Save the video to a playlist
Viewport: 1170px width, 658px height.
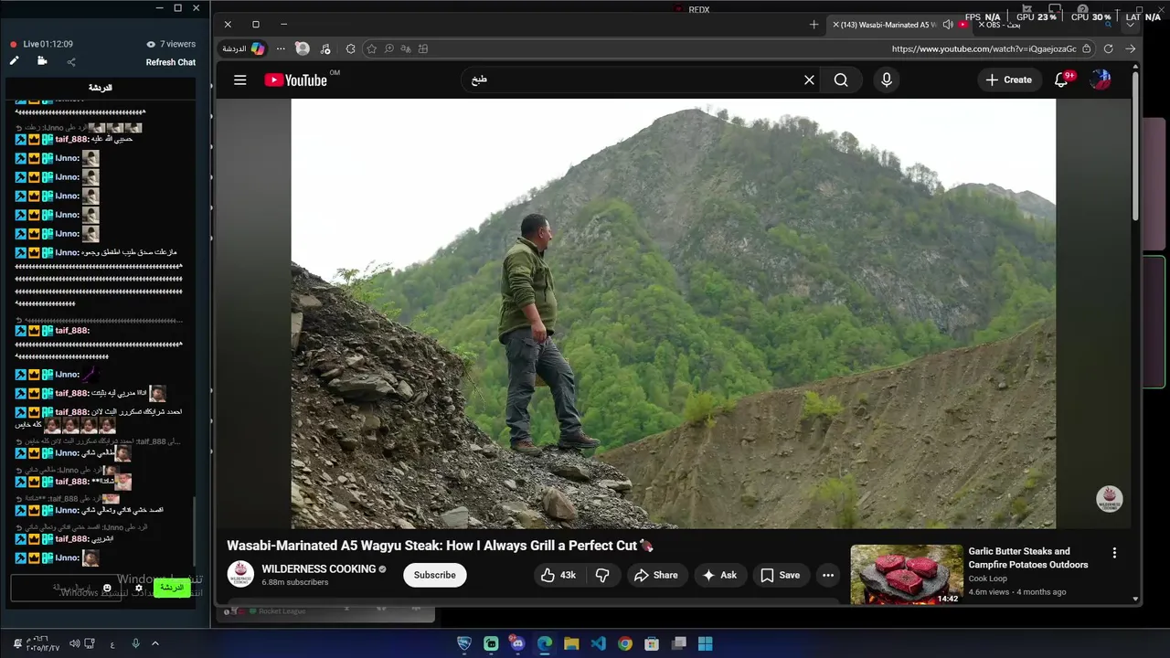coord(780,575)
